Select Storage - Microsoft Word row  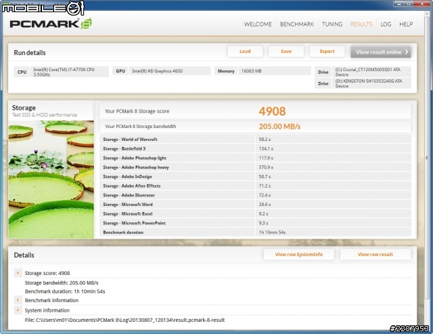[x=255, y=205]
